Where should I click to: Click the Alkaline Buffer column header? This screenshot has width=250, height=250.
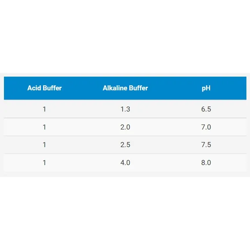tap(125, 88)
